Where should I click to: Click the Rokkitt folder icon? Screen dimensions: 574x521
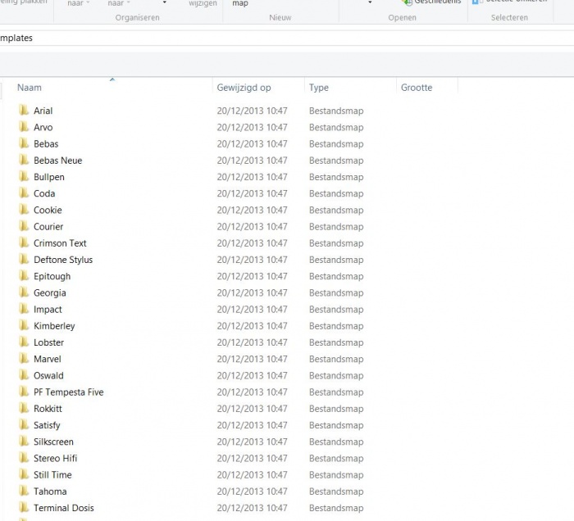pyautogui.click(x=24, y=408)
